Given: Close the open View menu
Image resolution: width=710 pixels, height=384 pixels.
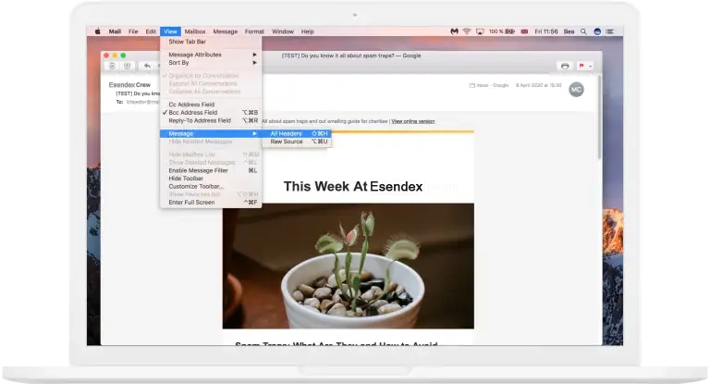Looking at the screenshot, I should (x=170, y=31).
